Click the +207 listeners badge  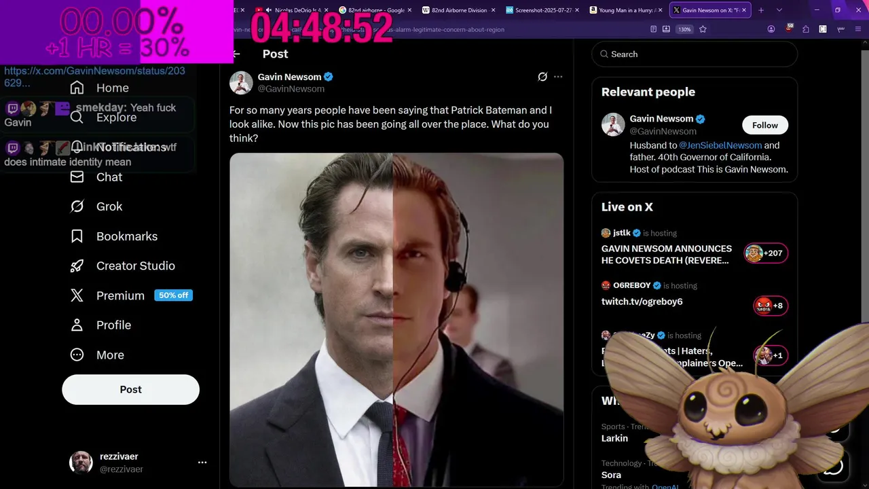766,253
